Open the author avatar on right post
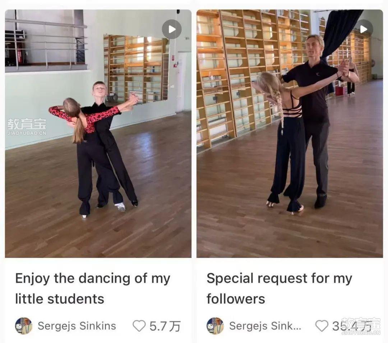 coord(215,326)
